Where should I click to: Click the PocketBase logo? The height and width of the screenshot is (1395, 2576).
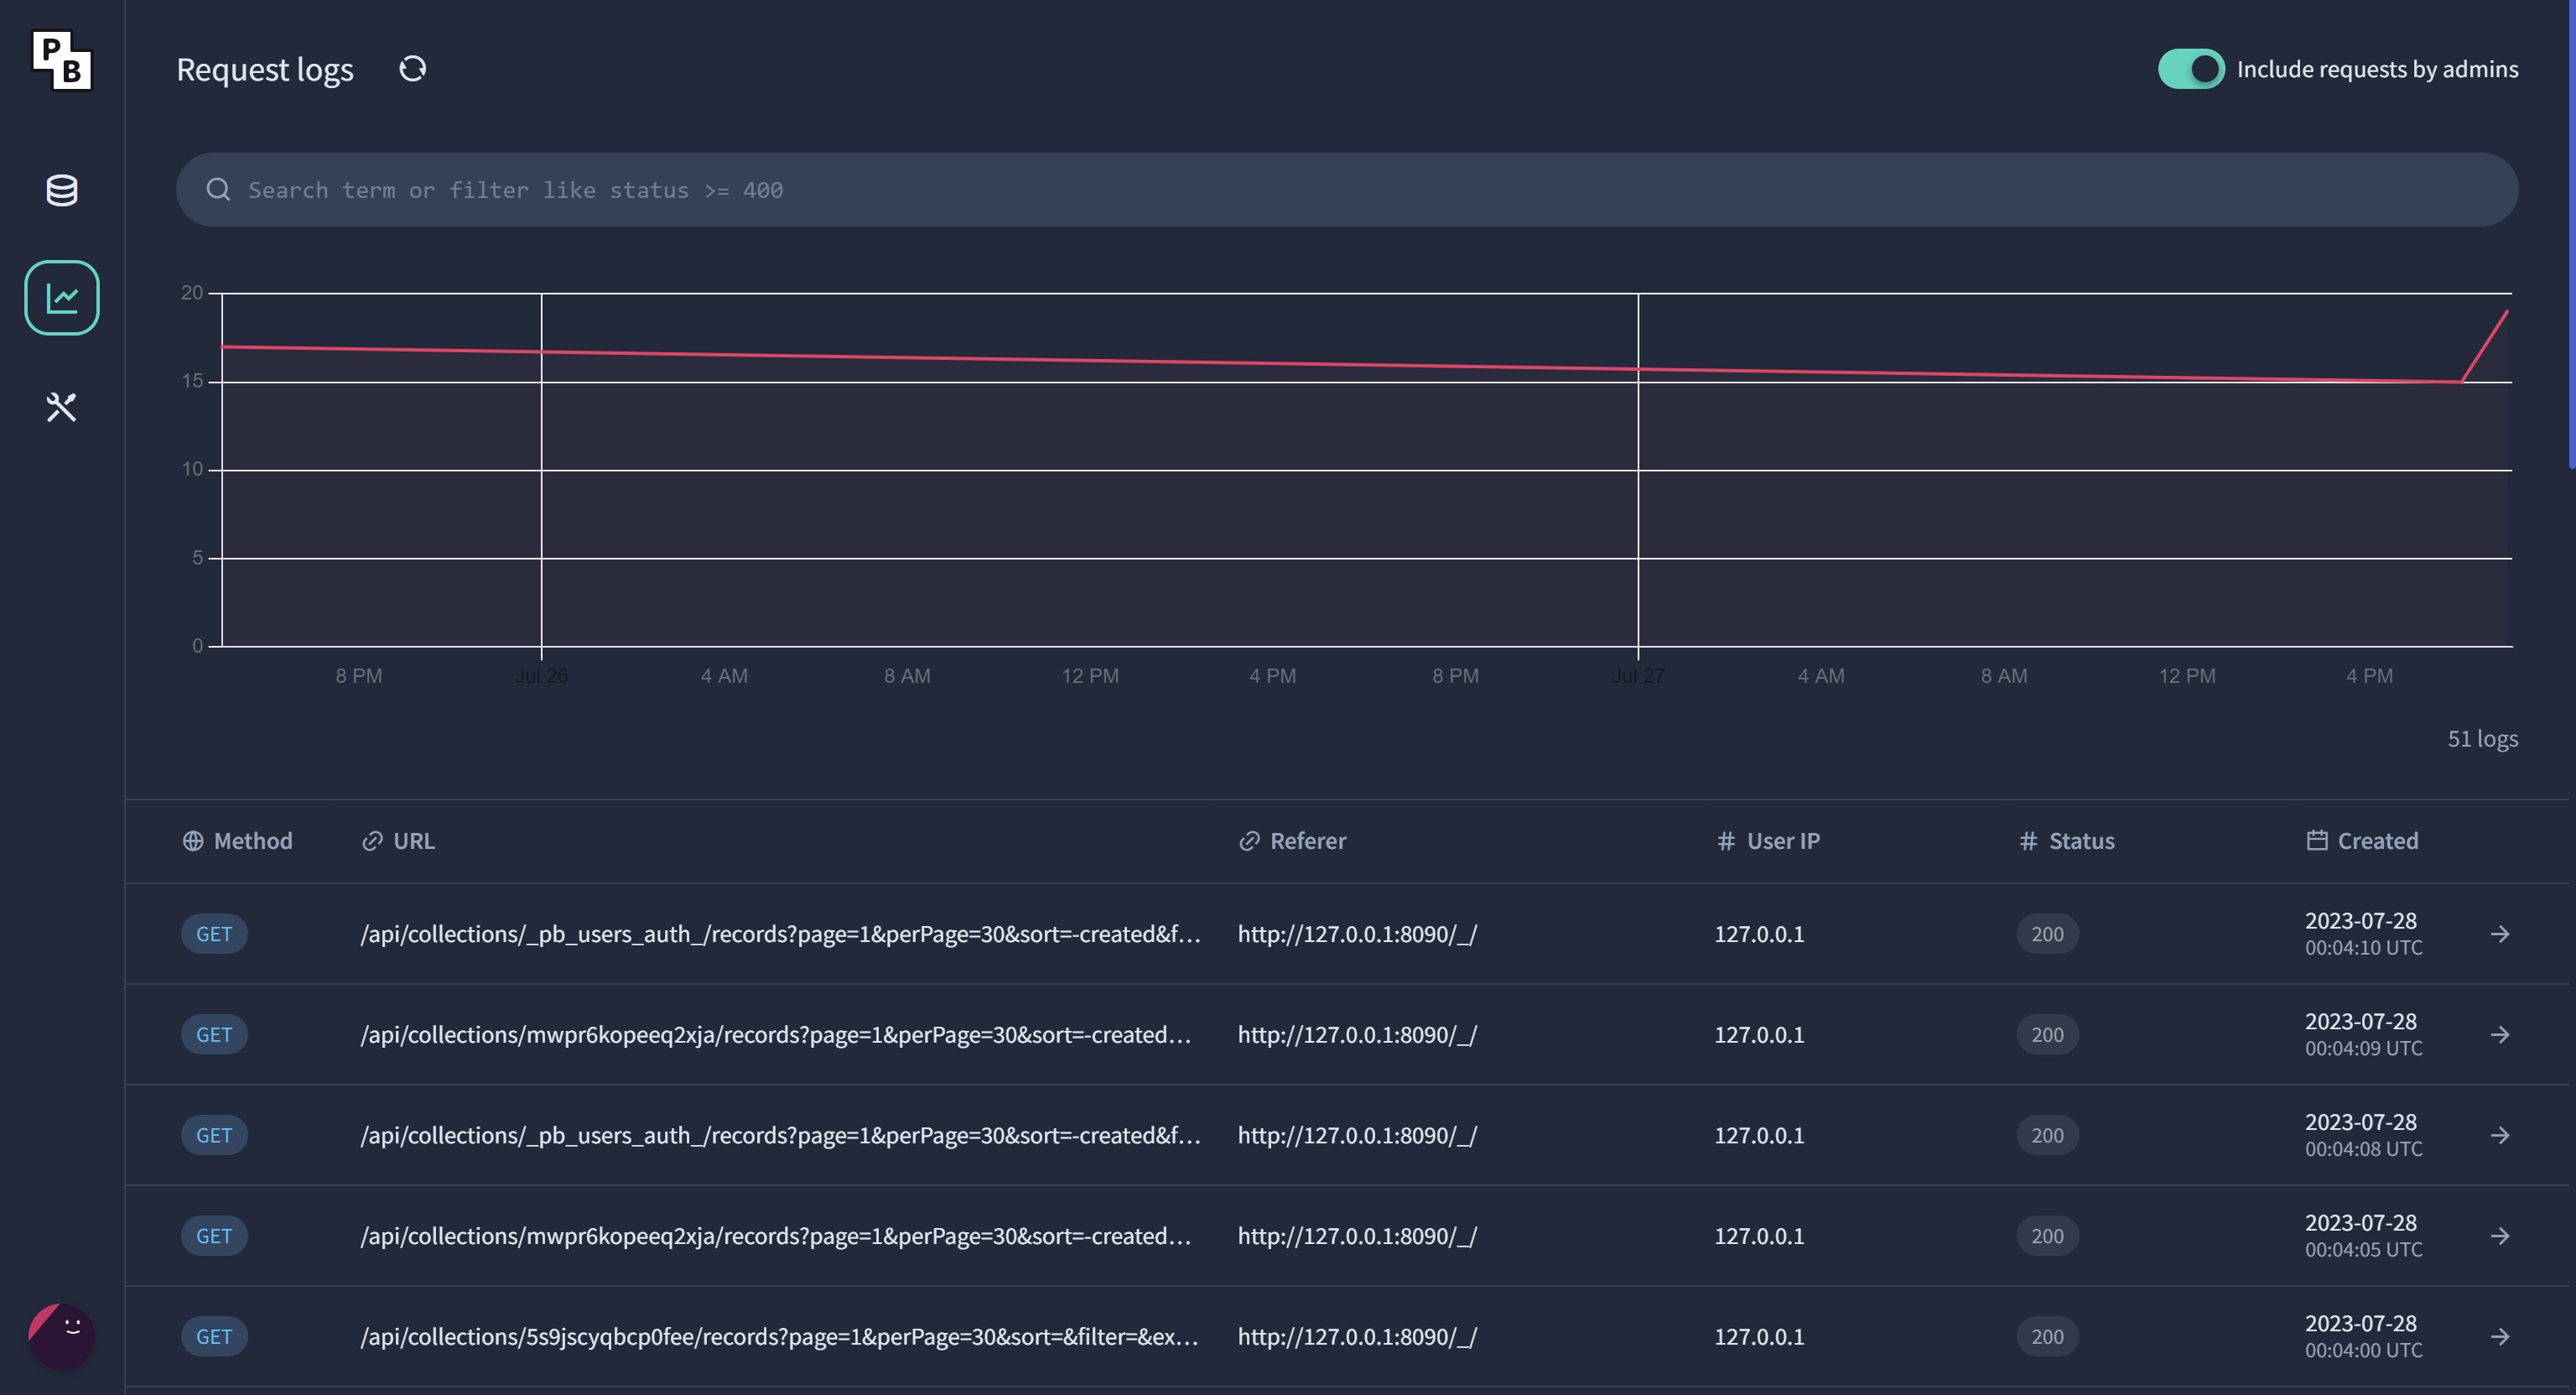[61, 61]
